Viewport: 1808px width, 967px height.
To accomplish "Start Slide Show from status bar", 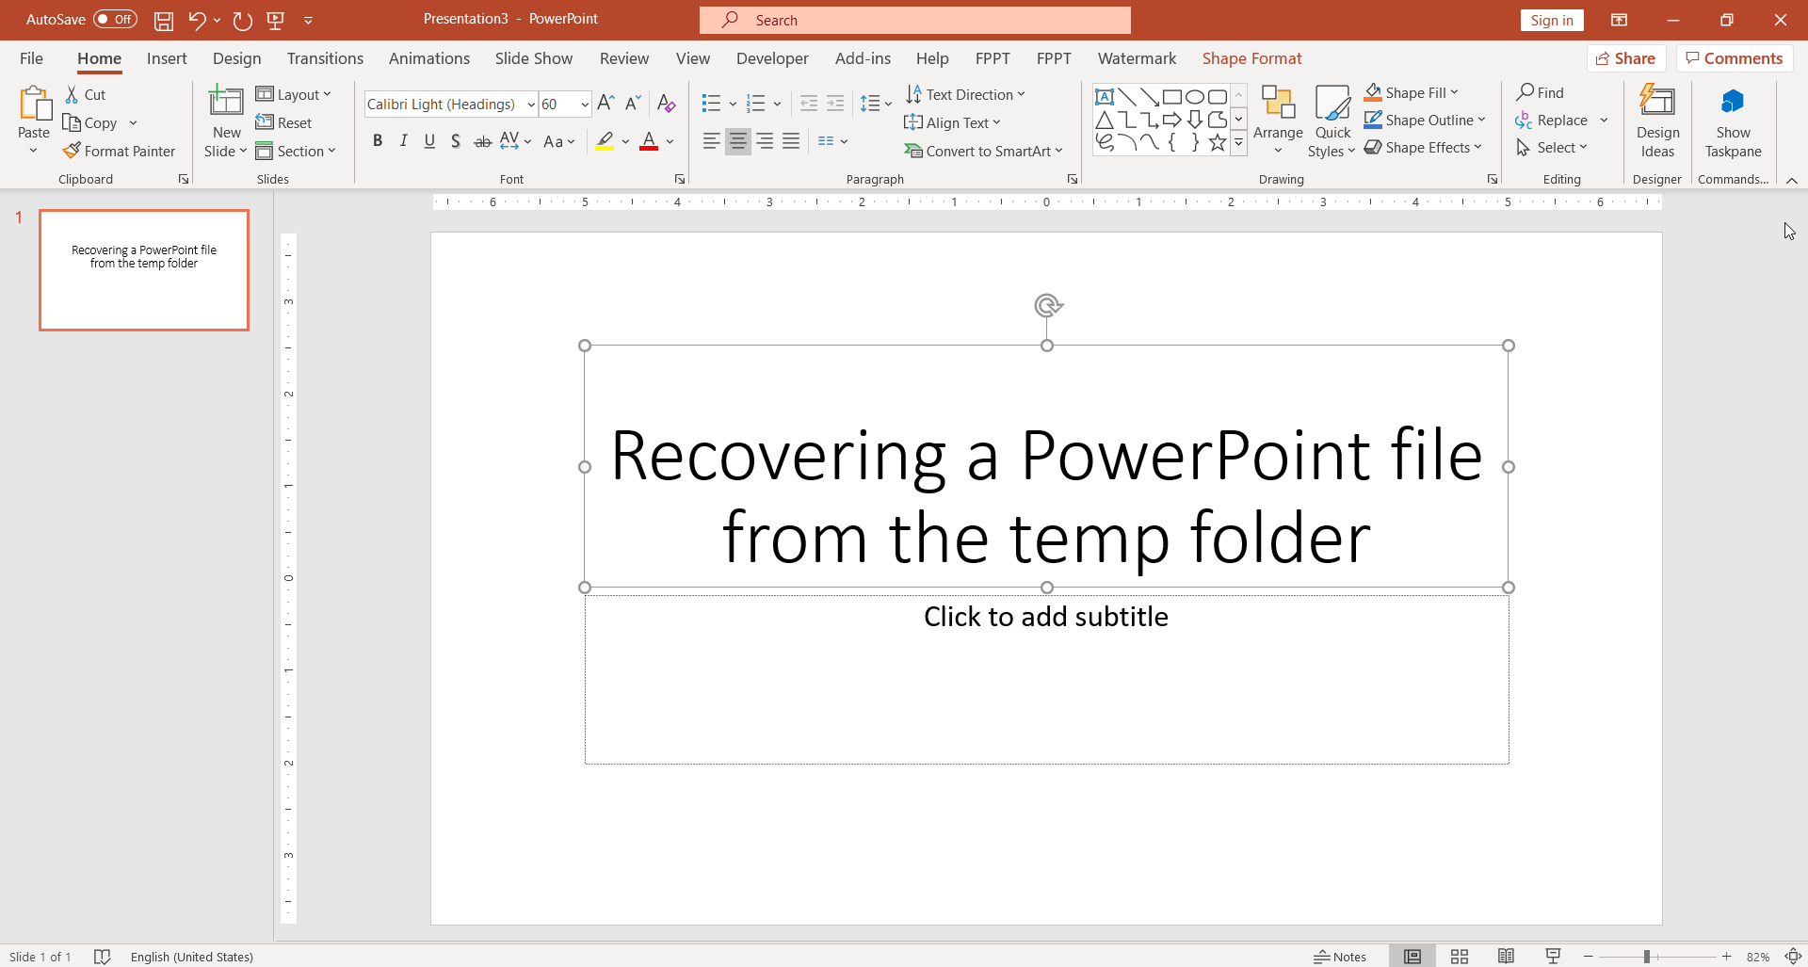I will 1554,957.
